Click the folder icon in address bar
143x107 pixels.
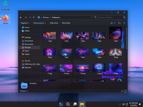(x=39, y=17)
